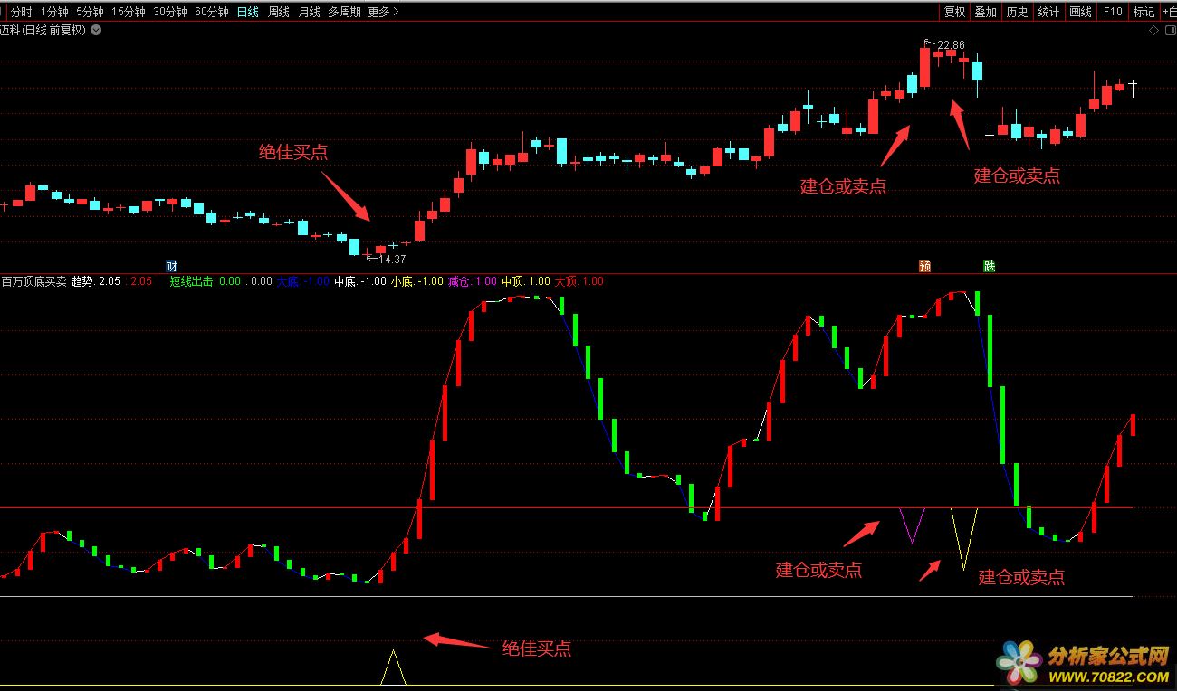Click the 财 financial marker icon
Image resolution: width=1177 pixels, height=691 pixels.
pos(172,266)
